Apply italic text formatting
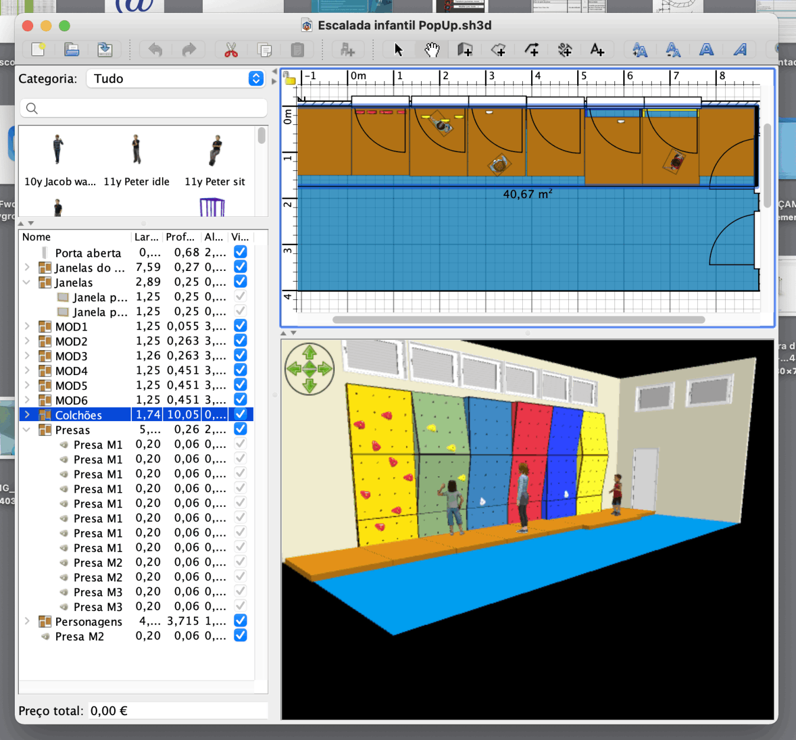The width and height of the screenshot is (796, 740). (x=740, y=50)
